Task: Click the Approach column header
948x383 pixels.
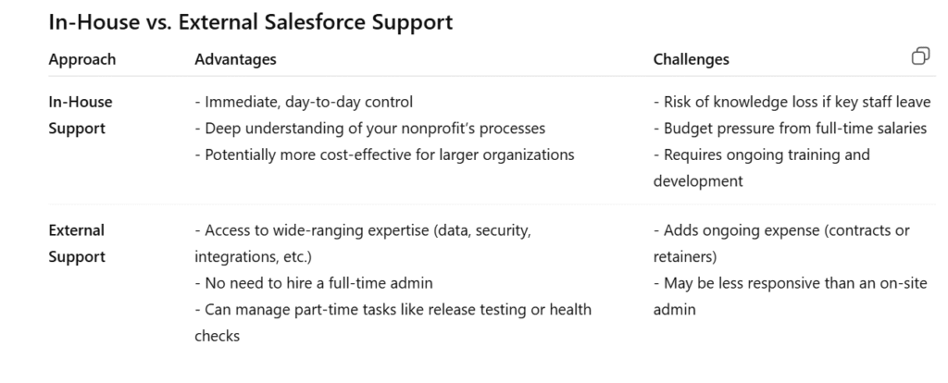Action: coord(82,59)
